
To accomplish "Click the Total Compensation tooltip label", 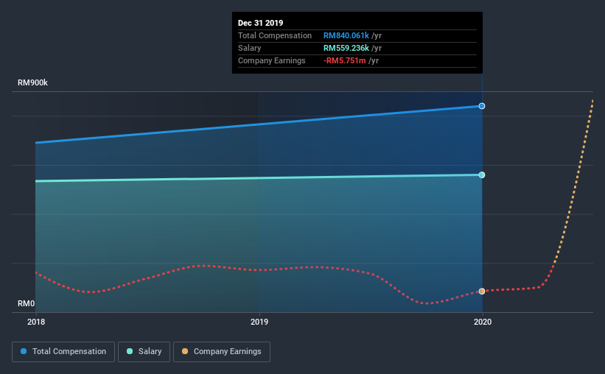I will [x=275, y=35].
